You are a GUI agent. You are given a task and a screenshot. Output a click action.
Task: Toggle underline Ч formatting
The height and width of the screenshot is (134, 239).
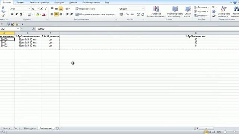pyautogui.click(x=21, y=14)
